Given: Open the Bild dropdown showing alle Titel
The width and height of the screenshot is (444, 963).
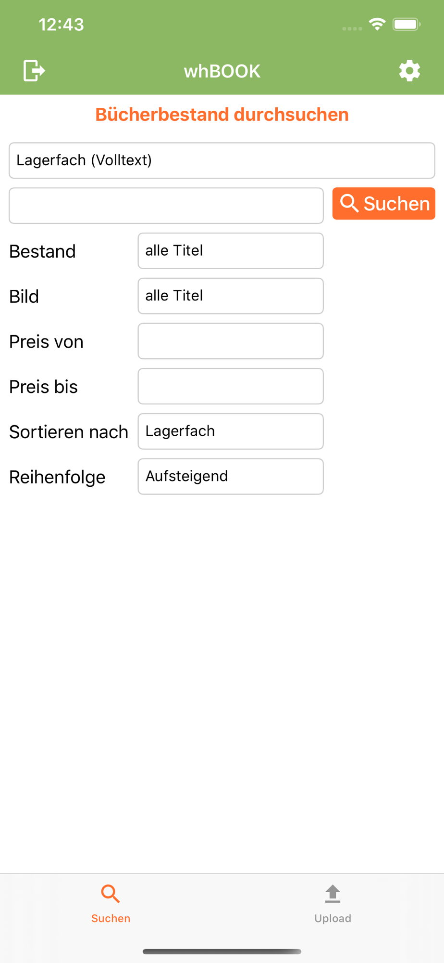Looking at the screenshot, I should (x=231, y=296).
